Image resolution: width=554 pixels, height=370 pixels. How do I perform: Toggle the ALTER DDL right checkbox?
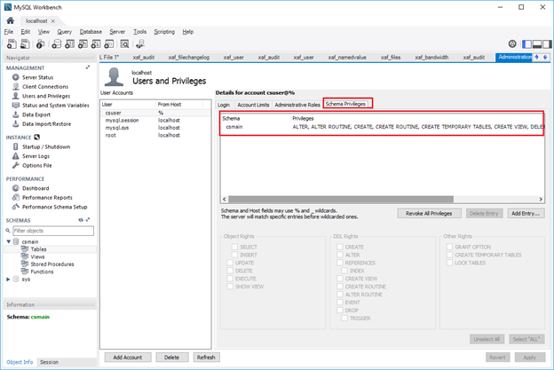pos(340,255)
